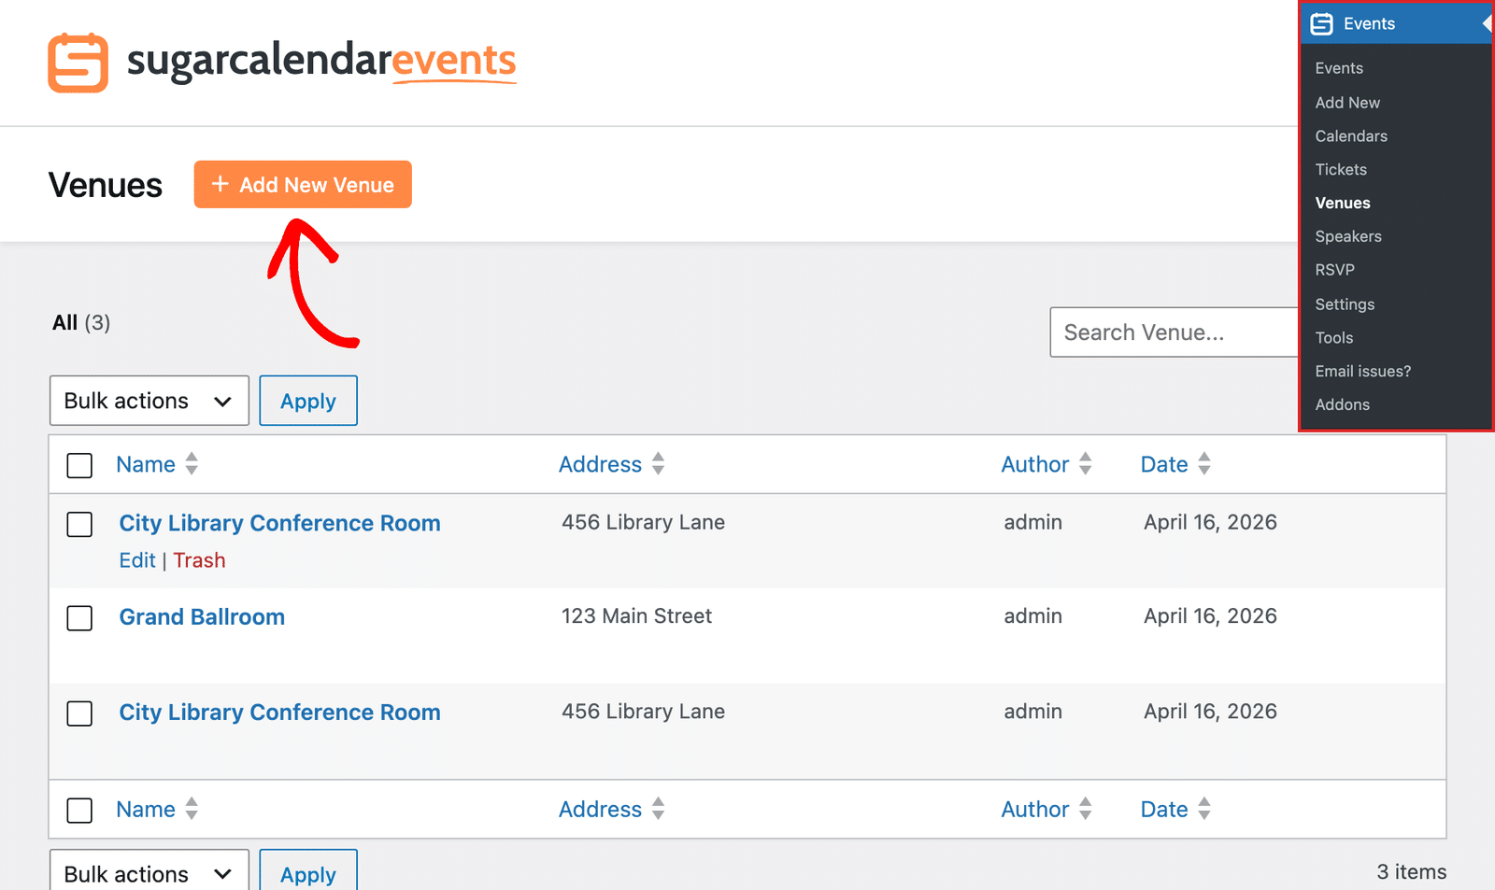
Task: Click bottom Date column sort arrows
Action: coord(1204,809)
